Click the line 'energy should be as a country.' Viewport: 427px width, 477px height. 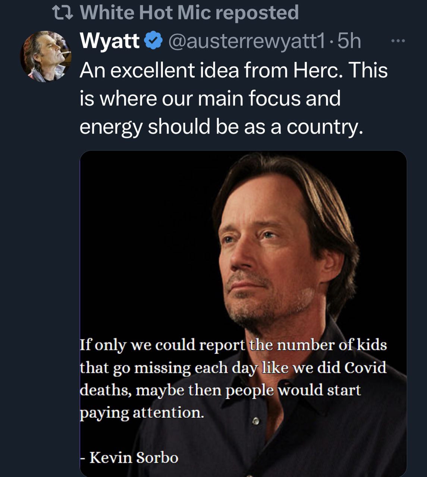(221, 127)
